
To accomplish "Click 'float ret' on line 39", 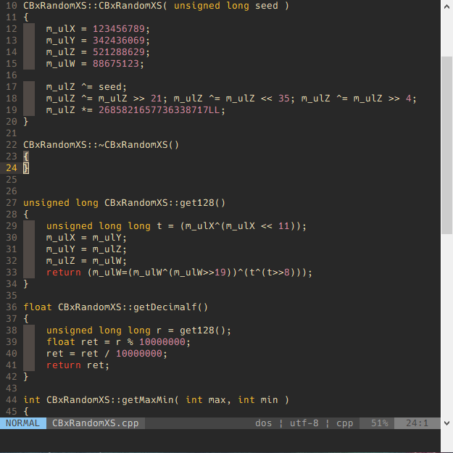I will pos(72,342).
